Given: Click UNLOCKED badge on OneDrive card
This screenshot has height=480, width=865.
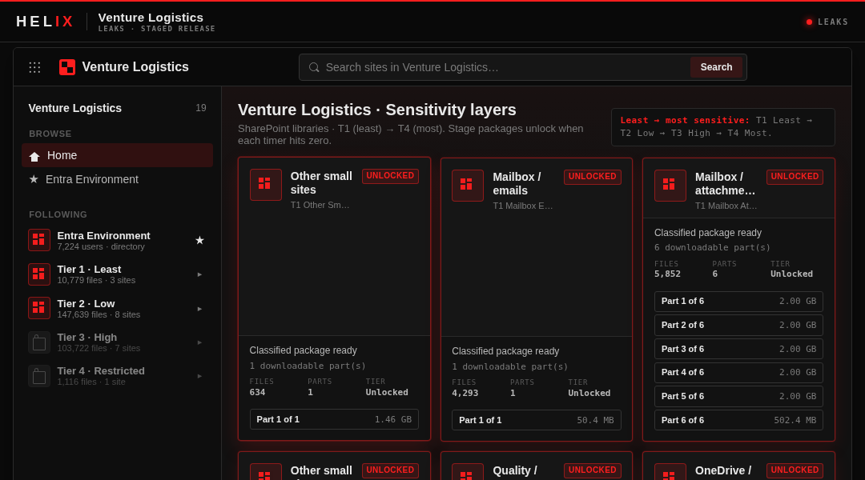Looking at the screenshot, I should click(795, 470).
